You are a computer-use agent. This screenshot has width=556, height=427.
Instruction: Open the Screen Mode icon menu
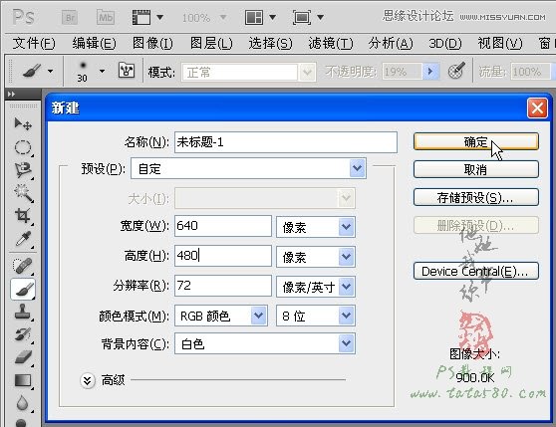point(308,17)
